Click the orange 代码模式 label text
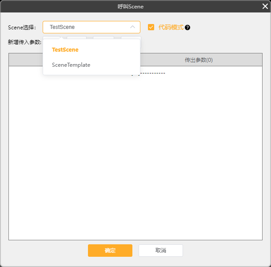Viewport: 271px width, 267px height. 171,27
